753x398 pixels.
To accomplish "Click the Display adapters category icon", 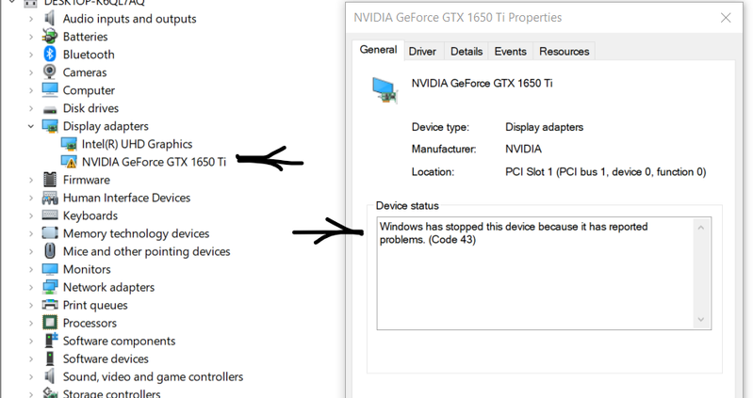I will pyautogui.click(x=50, y=126).
